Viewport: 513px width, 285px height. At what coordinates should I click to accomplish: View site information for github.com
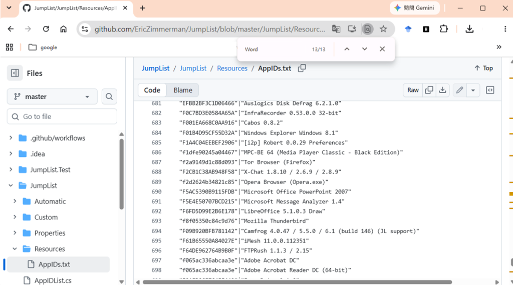[85, 29]
